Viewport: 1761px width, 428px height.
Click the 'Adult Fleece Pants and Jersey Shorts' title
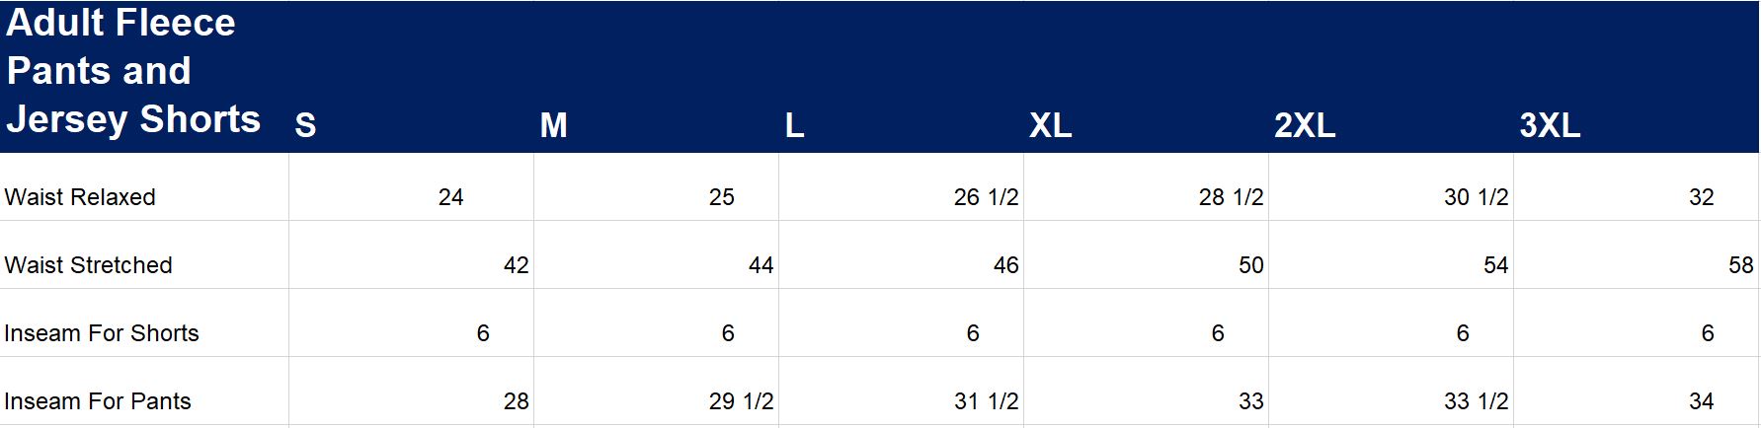pos(132,71)
